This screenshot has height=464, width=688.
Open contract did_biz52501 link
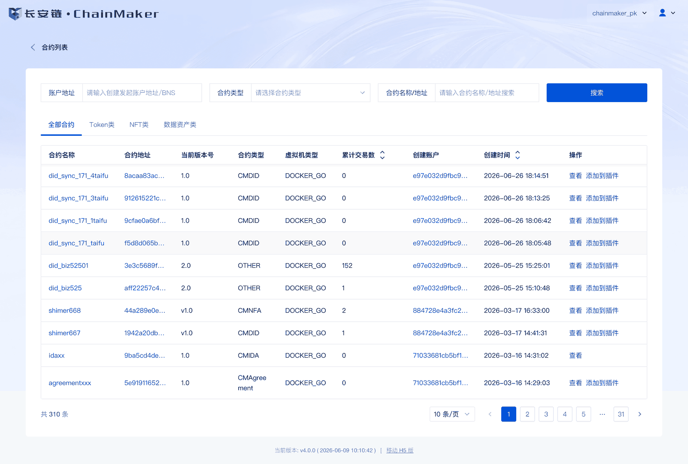(x=68, y=265)
